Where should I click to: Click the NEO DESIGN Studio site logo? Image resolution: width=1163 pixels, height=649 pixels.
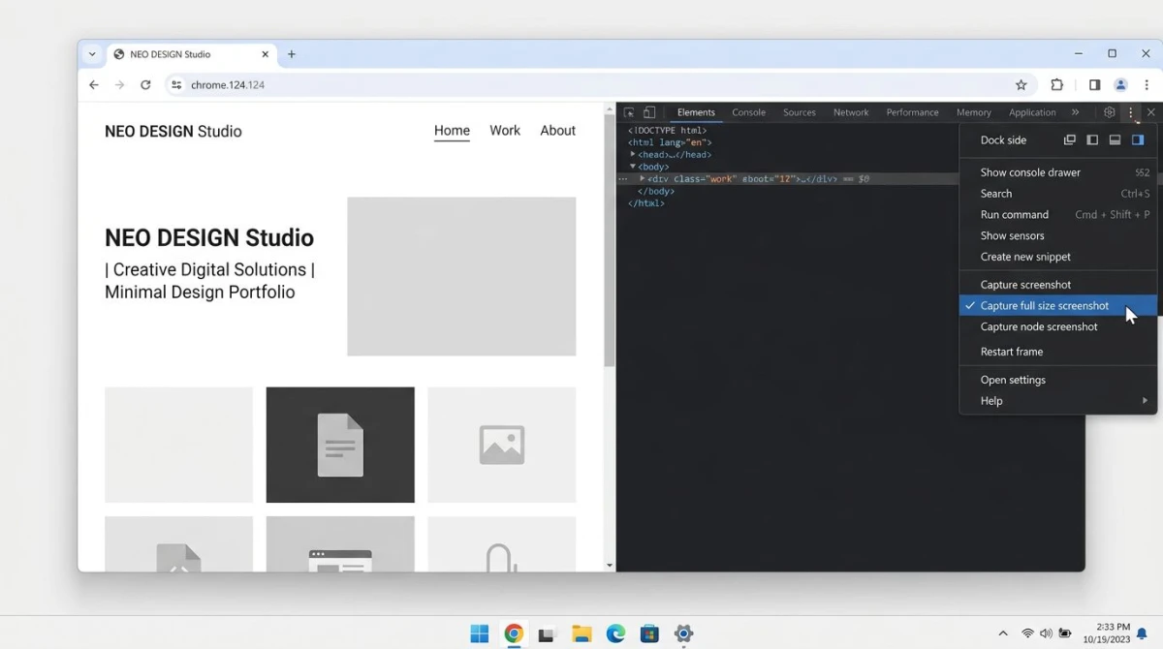173,132
